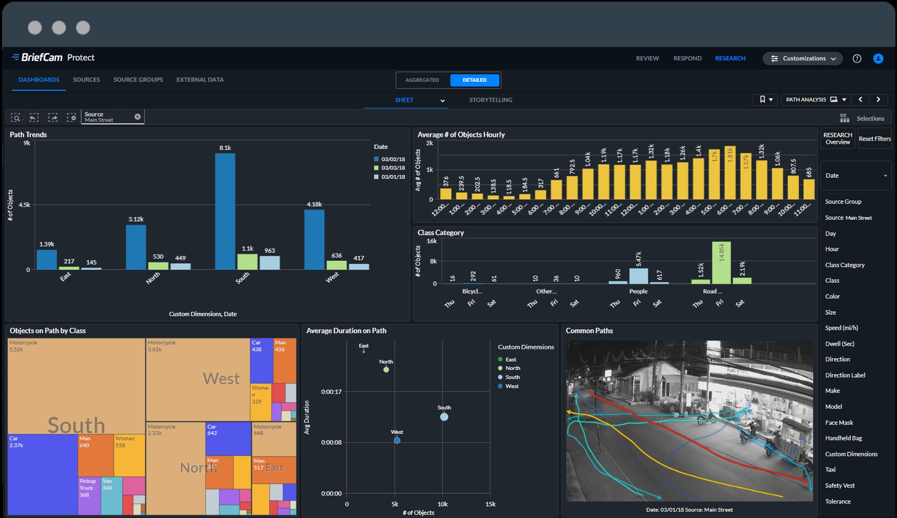Open the bookmarks dropdown
The width and height of the screenshot is (897, 518).
[x=765, y=99]
